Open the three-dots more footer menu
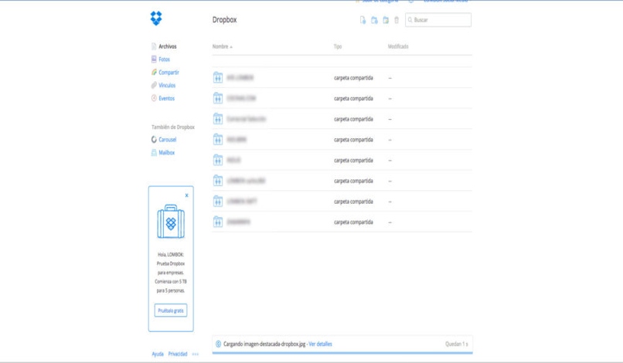 point(195,354)
